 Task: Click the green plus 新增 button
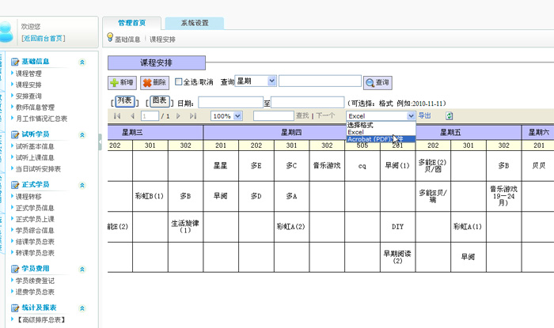coord(122,82)
